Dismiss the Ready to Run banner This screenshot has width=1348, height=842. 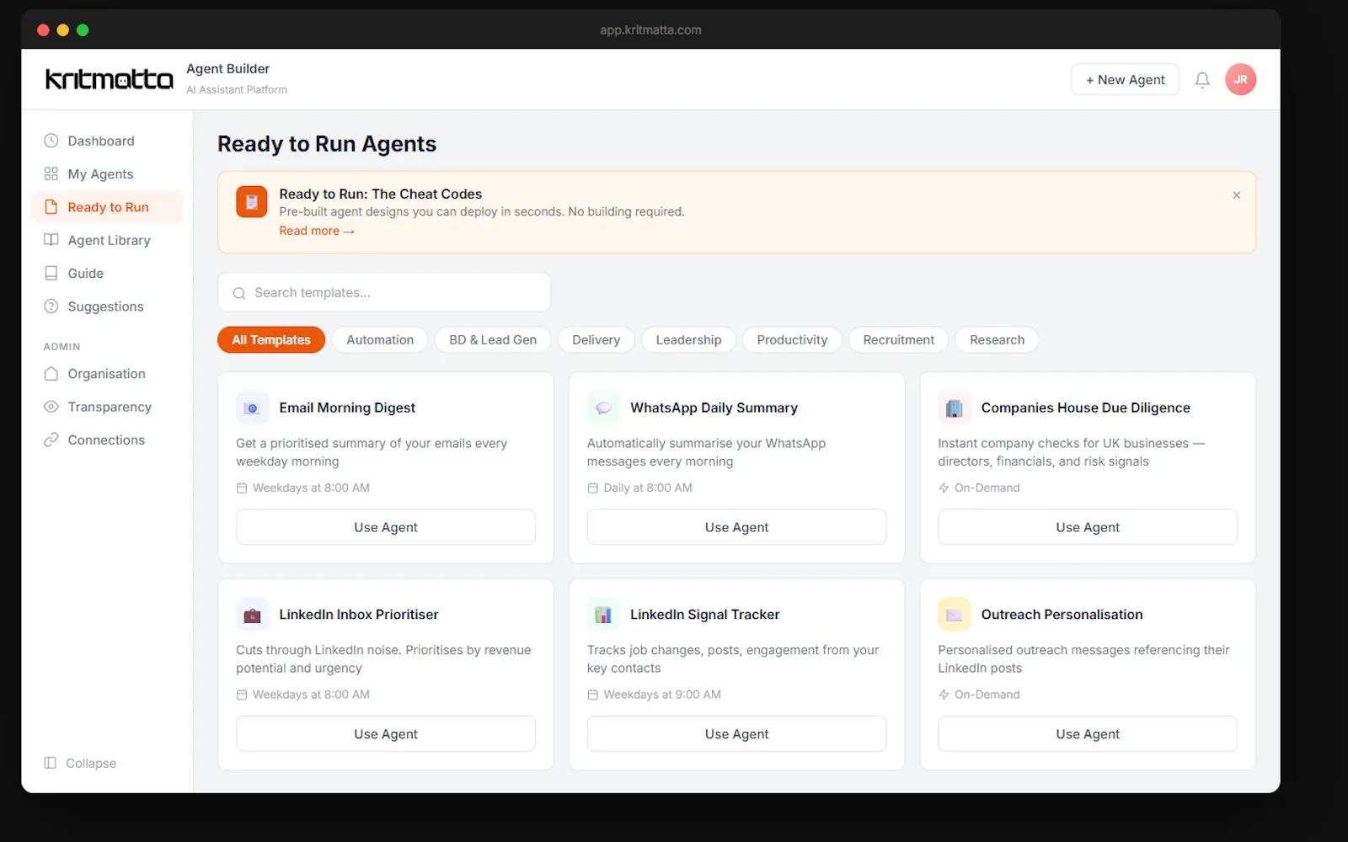1236,195
